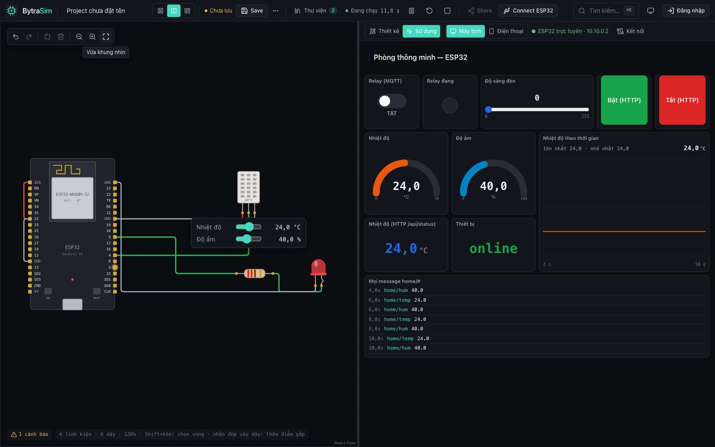This screenshot has height=447, width=715.
Task: Switch to Sử dụng use mode
Action: tap(421, 31)
